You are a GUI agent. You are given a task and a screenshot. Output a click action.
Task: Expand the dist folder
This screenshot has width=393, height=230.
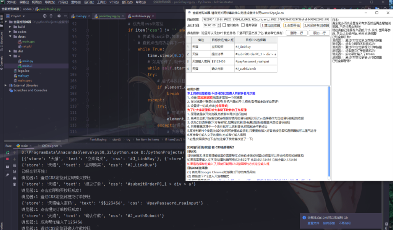pyautogui.click(x=10, y=51)
